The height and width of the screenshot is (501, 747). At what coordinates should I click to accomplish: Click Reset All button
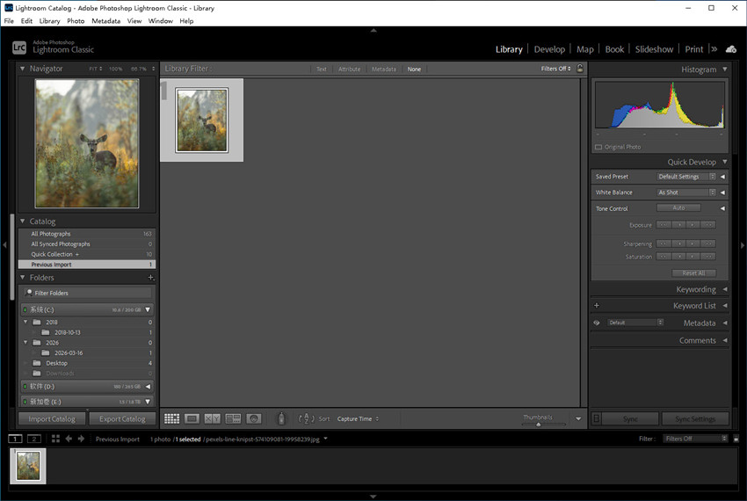pyautogui.click(x=693, y=273)
